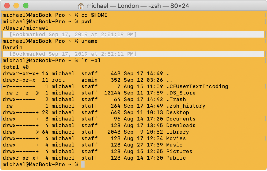Select the bookmark line at 2:52:11 PM
This screenshot has width=267, height=171.
134,54
